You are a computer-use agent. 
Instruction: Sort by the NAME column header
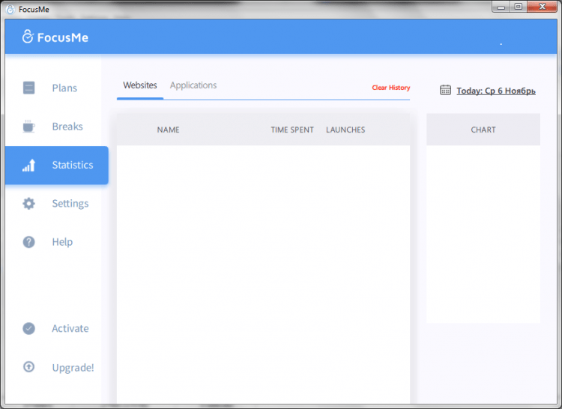tap(169, 130)
